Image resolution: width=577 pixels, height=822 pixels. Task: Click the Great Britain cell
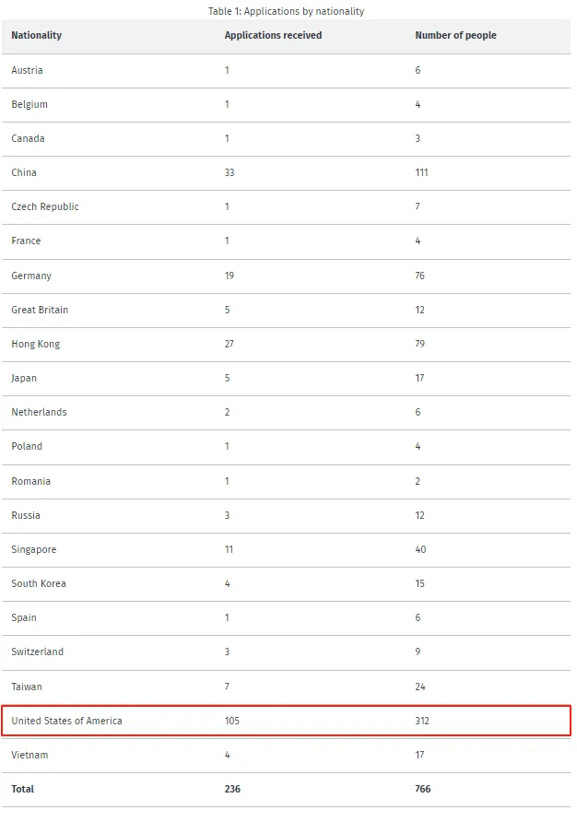[x=40, y=310]
